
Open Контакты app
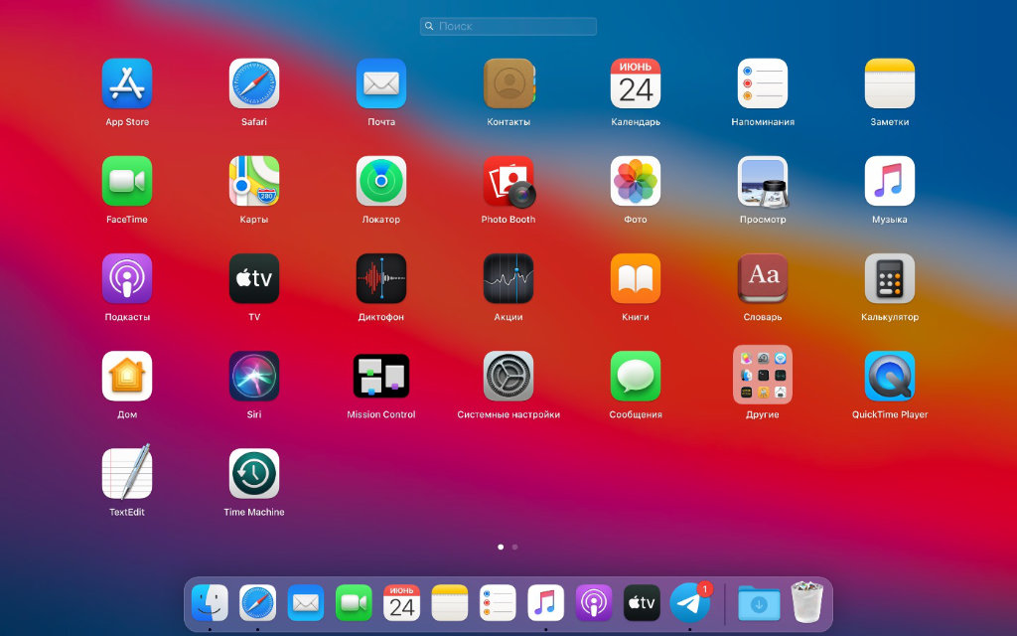click(x=508, y=83)
